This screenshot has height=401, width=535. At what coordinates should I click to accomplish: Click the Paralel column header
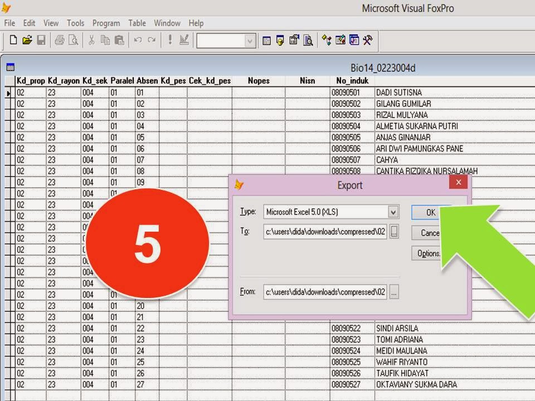click(122, 81)
